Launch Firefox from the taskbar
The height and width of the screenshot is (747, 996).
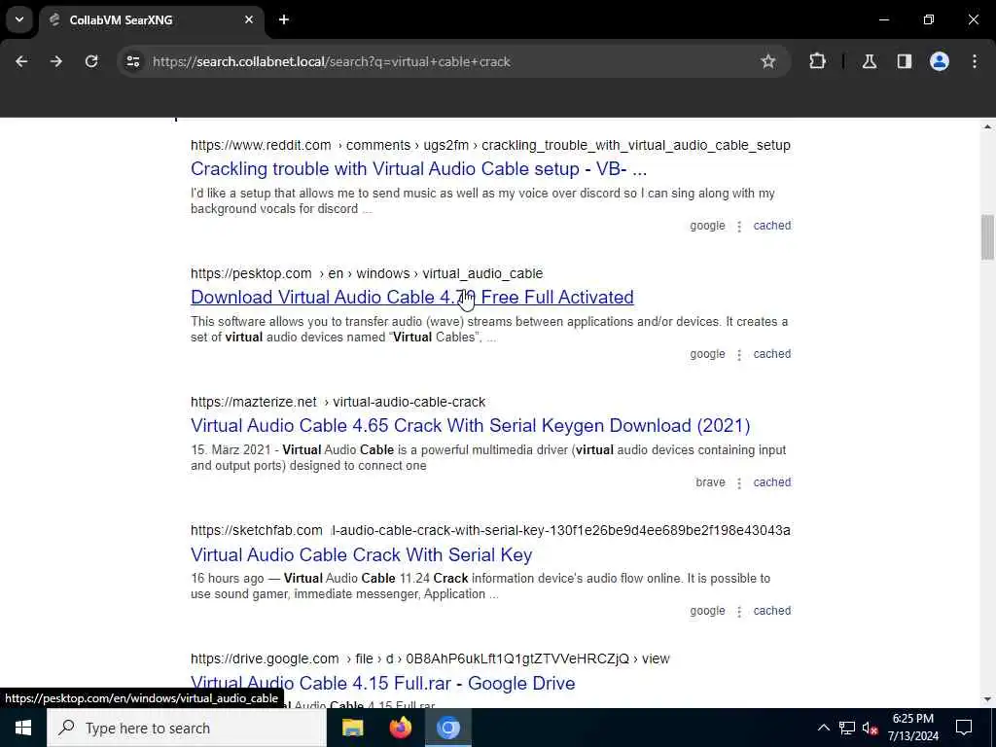tap(400, 728)
